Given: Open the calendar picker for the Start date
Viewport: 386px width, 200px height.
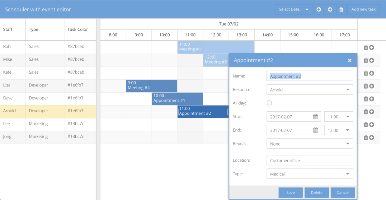Looking at the screenshot, I should (316, 116).
